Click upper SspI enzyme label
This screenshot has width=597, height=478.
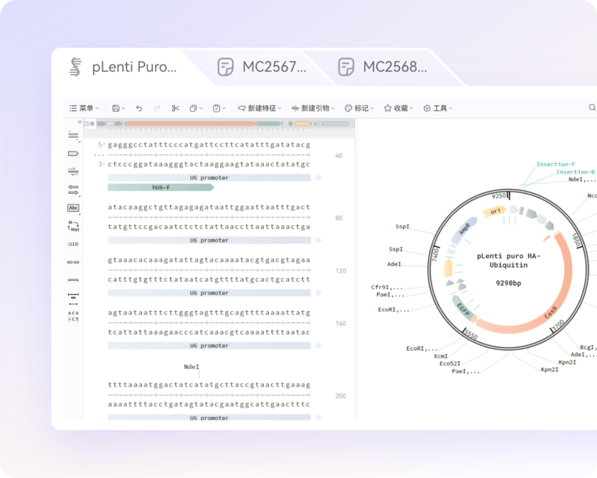[403, 226]
